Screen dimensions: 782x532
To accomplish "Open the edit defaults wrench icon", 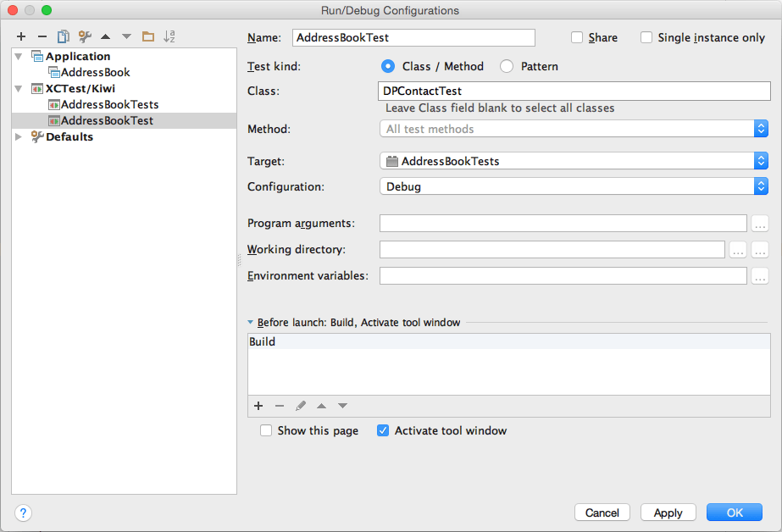I will (84, 36).
